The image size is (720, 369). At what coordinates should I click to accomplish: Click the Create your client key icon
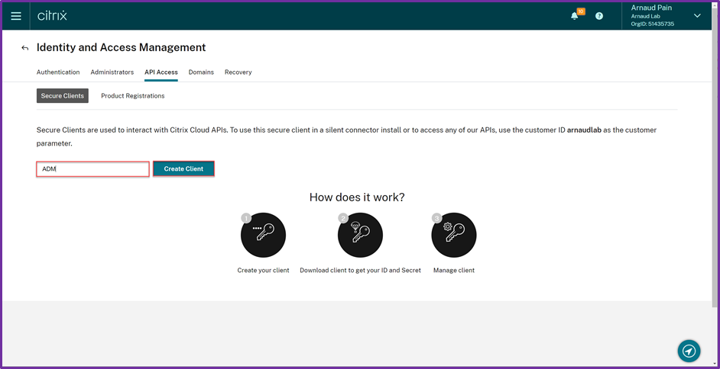point(263,236)
